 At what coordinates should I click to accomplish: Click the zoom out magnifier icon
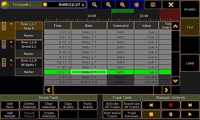[x=94, y=5]
